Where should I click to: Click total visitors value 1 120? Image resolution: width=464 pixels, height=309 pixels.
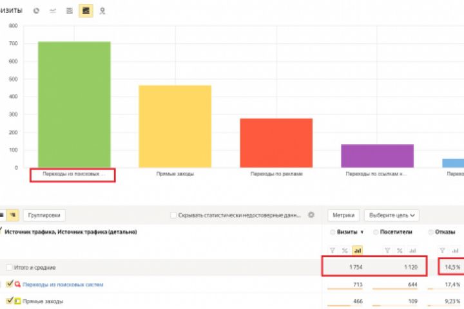(411, 267)
